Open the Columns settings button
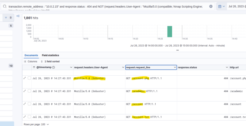The height and width of the screenshot is (126, 246). point(31,62)
